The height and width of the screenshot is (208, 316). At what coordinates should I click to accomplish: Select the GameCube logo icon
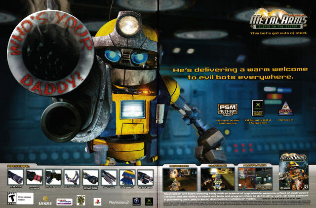click(137, 202)
